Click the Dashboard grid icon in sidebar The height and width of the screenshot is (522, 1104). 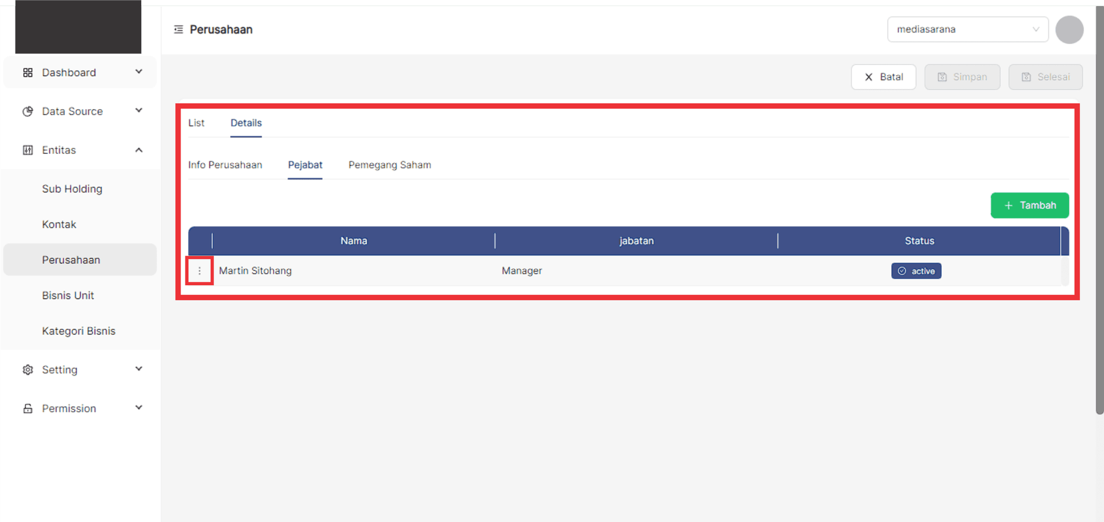click(x=28, y=72)
